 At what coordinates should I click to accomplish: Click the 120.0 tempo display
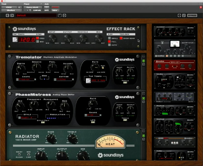click(27, 40)
